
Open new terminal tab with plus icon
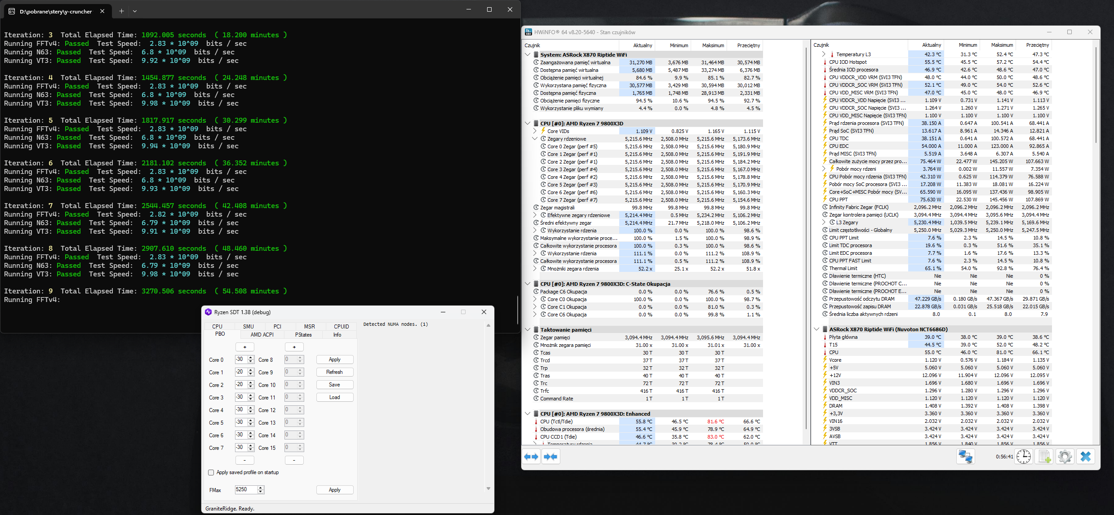(x=121, y=11)
